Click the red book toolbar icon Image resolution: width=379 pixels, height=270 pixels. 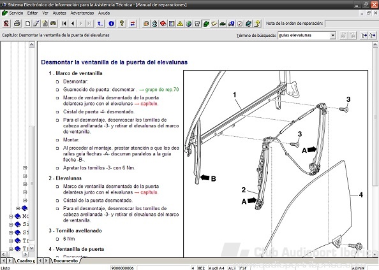(x=163, y=24)
